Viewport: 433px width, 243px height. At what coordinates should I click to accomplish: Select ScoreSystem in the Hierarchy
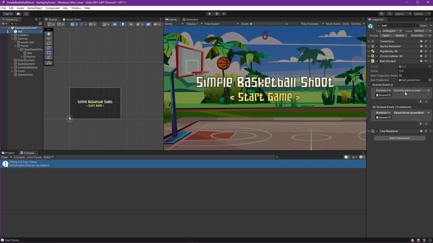26,64
